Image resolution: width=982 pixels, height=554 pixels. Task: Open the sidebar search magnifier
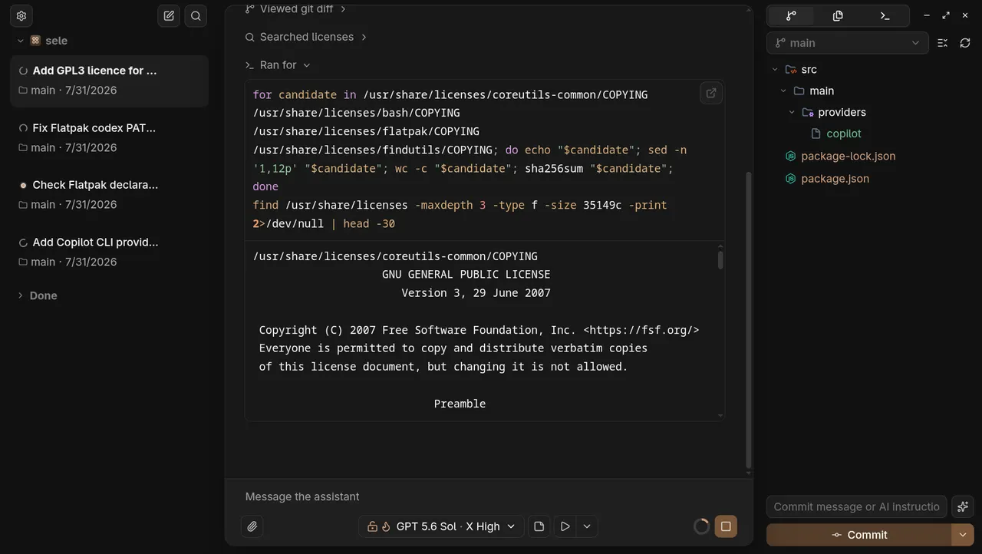point(196,15)
